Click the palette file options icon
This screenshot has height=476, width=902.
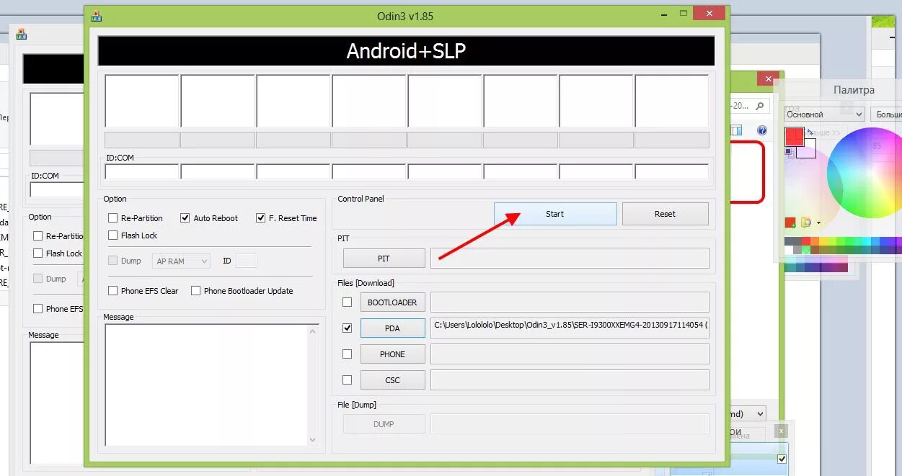point(806,223)
